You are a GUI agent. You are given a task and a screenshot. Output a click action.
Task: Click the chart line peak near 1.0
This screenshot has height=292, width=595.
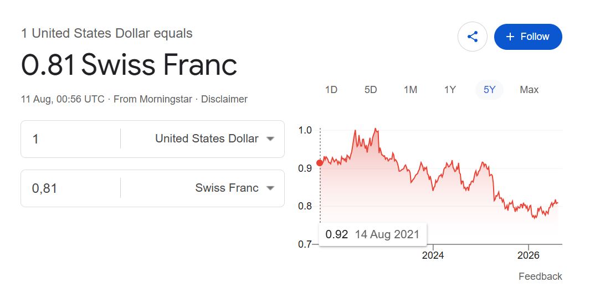coord(376,129)
